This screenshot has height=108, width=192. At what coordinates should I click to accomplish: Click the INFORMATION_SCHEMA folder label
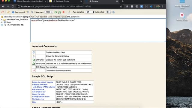17,19
